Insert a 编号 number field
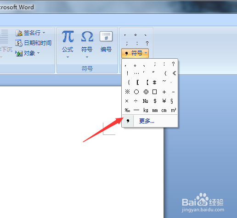Screen dimensions: 237x218 [x=106, y=41]
